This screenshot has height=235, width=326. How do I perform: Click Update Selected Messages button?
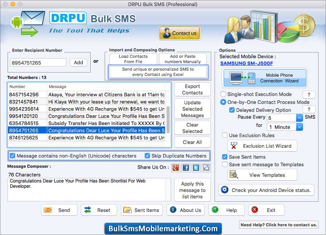coord(192,109)
